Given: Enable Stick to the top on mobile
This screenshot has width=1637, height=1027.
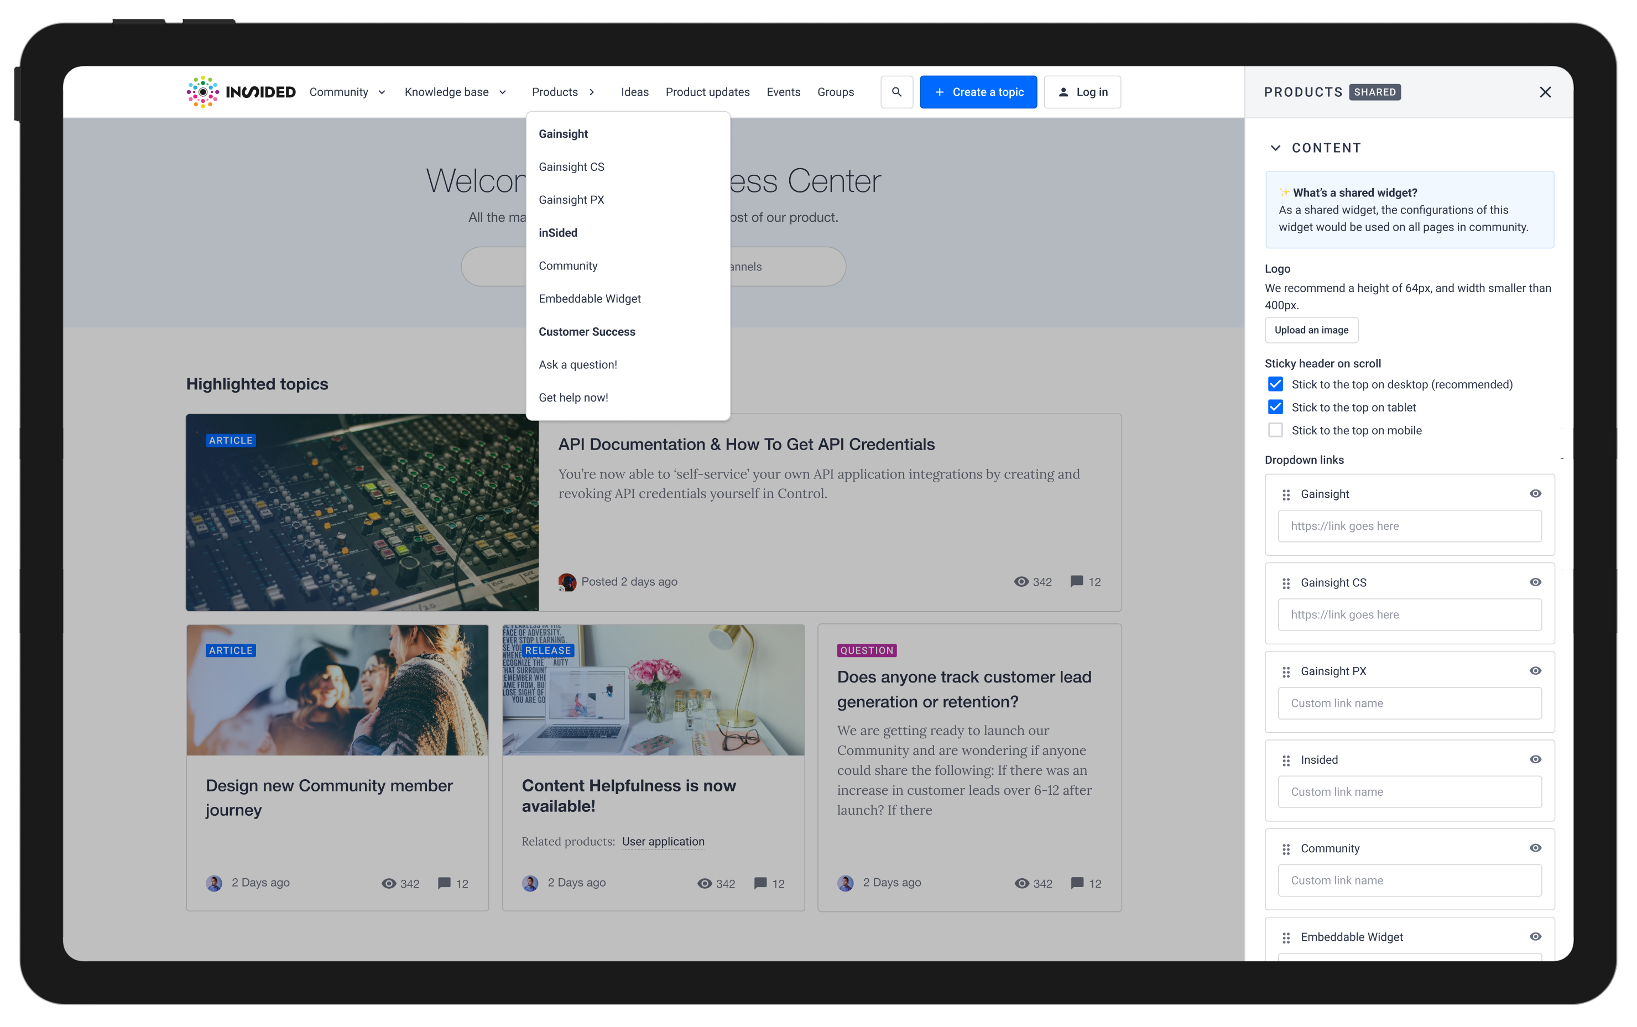Looking at the screenshot, I should click(x=1276, y=431).
